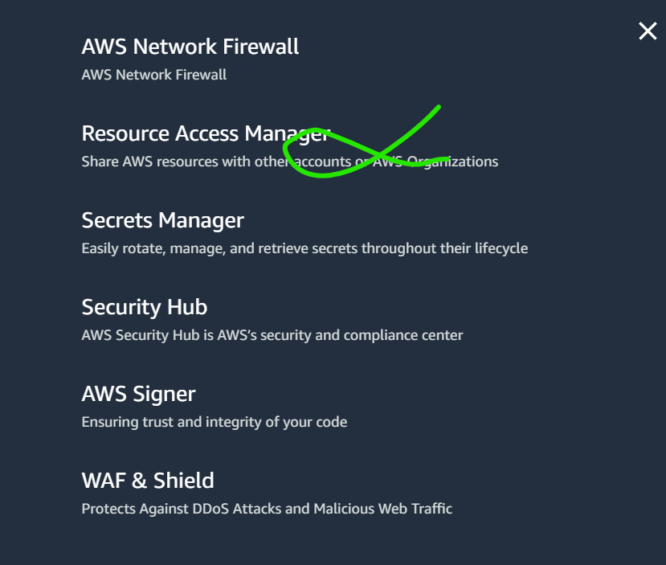This screenshot has height=565, width=666.
Task: Click the Resource Access Manager sharing description
Action: pos(289,161)
